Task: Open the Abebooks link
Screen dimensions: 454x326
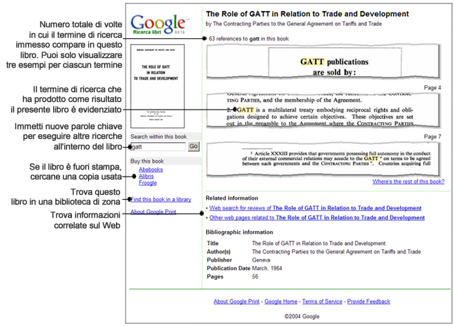Action: point(151,170)
